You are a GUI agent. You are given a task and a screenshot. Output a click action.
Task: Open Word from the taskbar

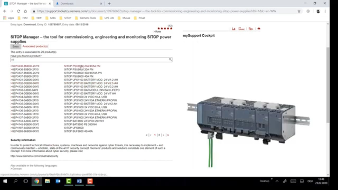79,181
